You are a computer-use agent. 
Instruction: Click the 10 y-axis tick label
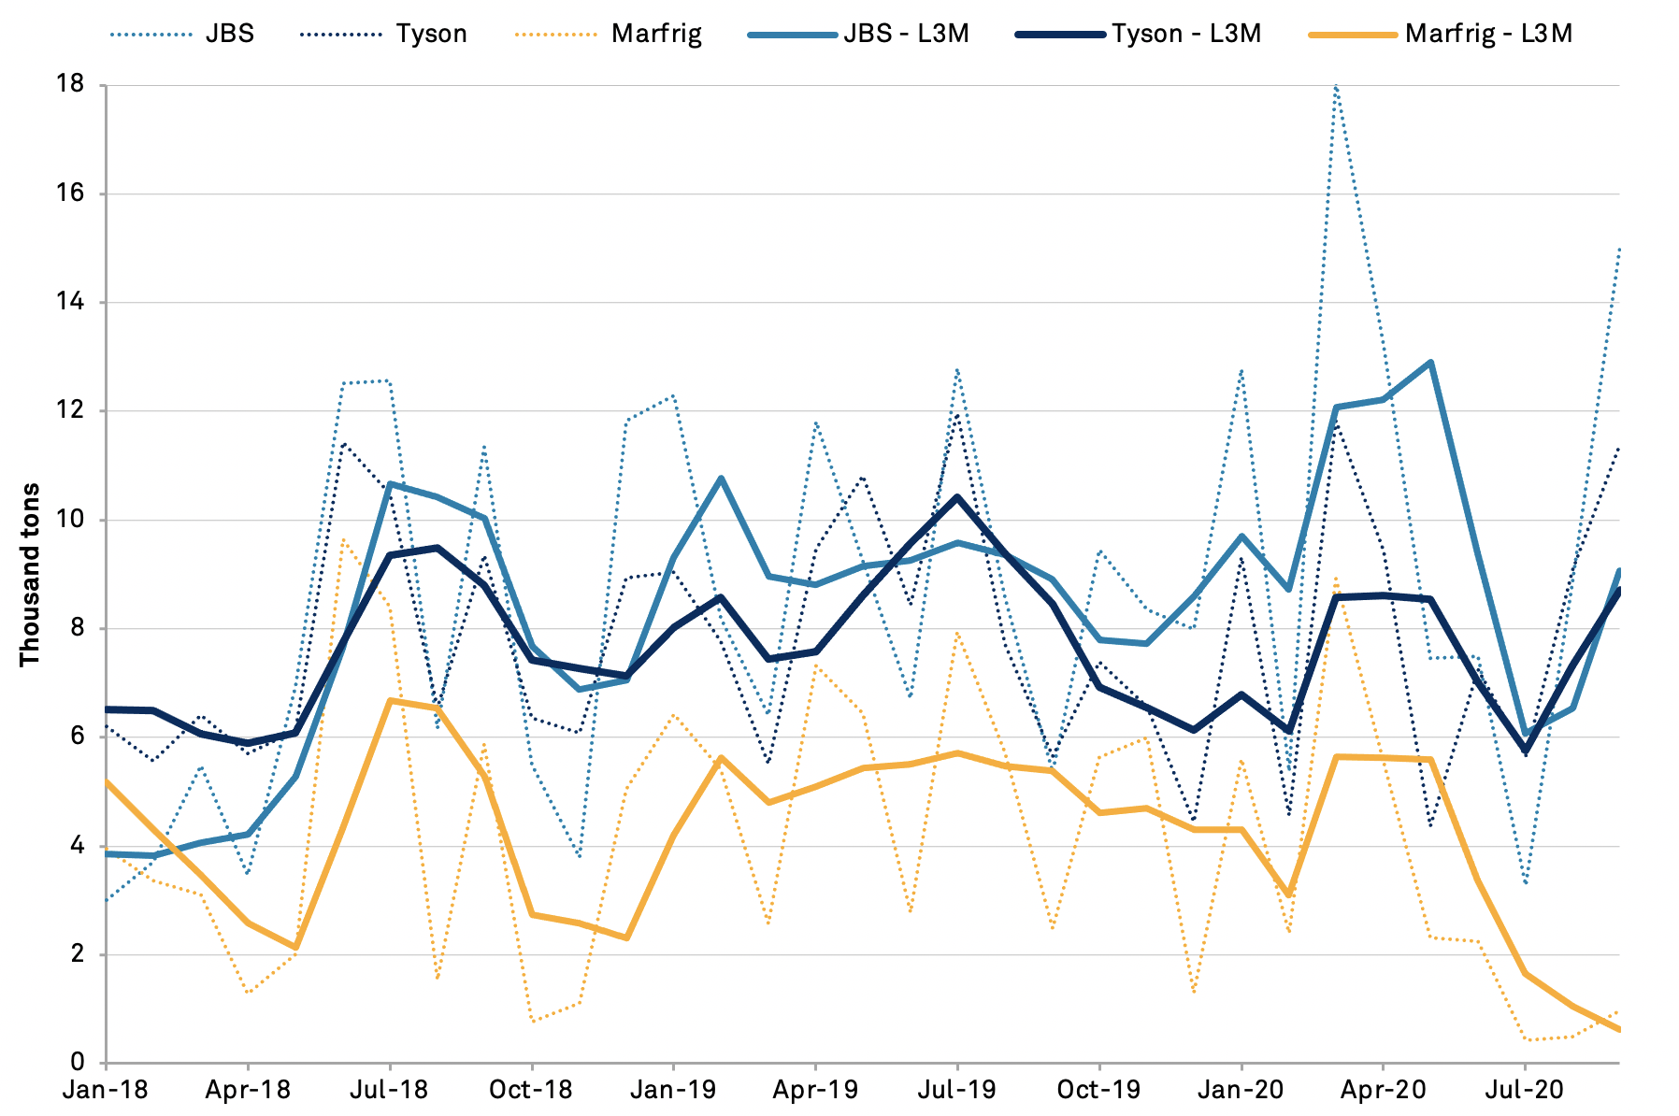coord(70,520)
